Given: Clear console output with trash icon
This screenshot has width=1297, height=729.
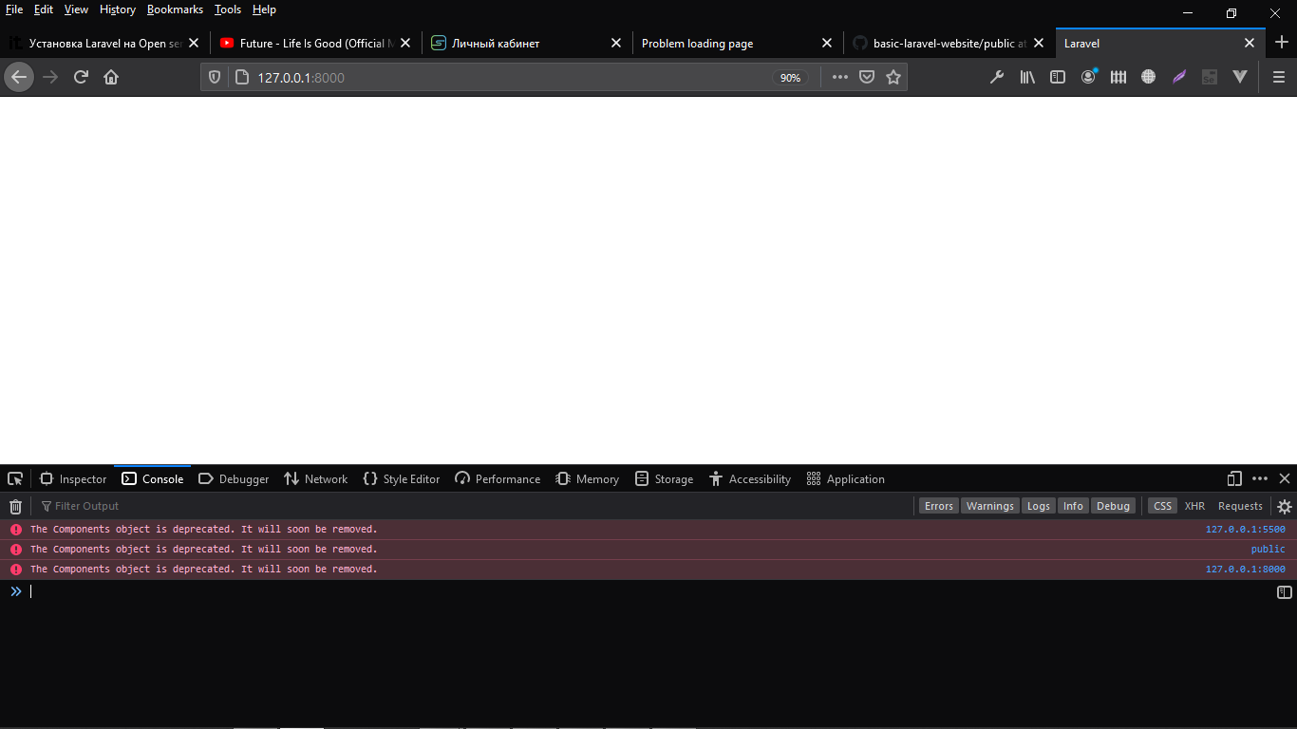Looking at the screenshot, I should point(15,506).
